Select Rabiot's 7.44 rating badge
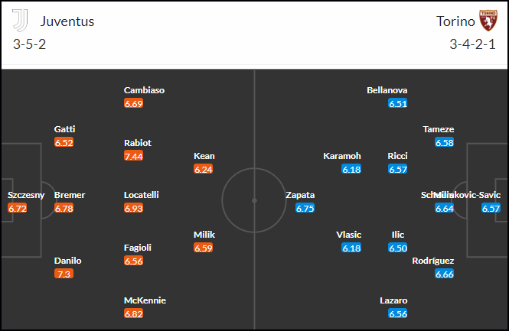Image resolution: width=509 pixels, height=331 pixels. coord(134,156)
